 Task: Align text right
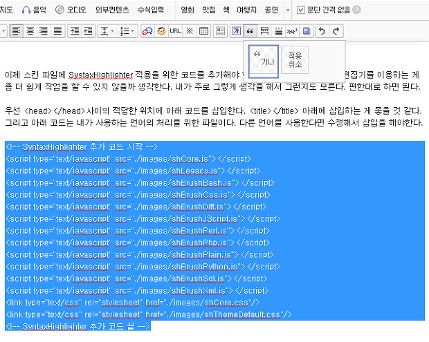(44, 31)
